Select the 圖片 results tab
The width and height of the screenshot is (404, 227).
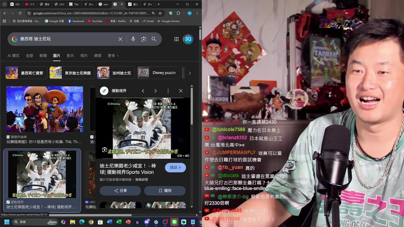[x=57, y=55]
